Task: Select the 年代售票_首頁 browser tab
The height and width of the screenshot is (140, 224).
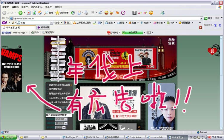Action: point(18,27)
